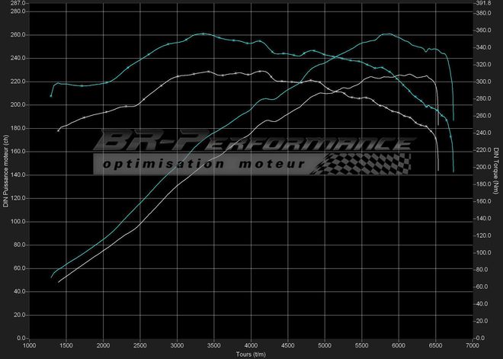This screenshot has height=359, width=503.
Task: Click the "DIN Puissance moteur (ch)" axis label
Action: (x=5, y=171)
